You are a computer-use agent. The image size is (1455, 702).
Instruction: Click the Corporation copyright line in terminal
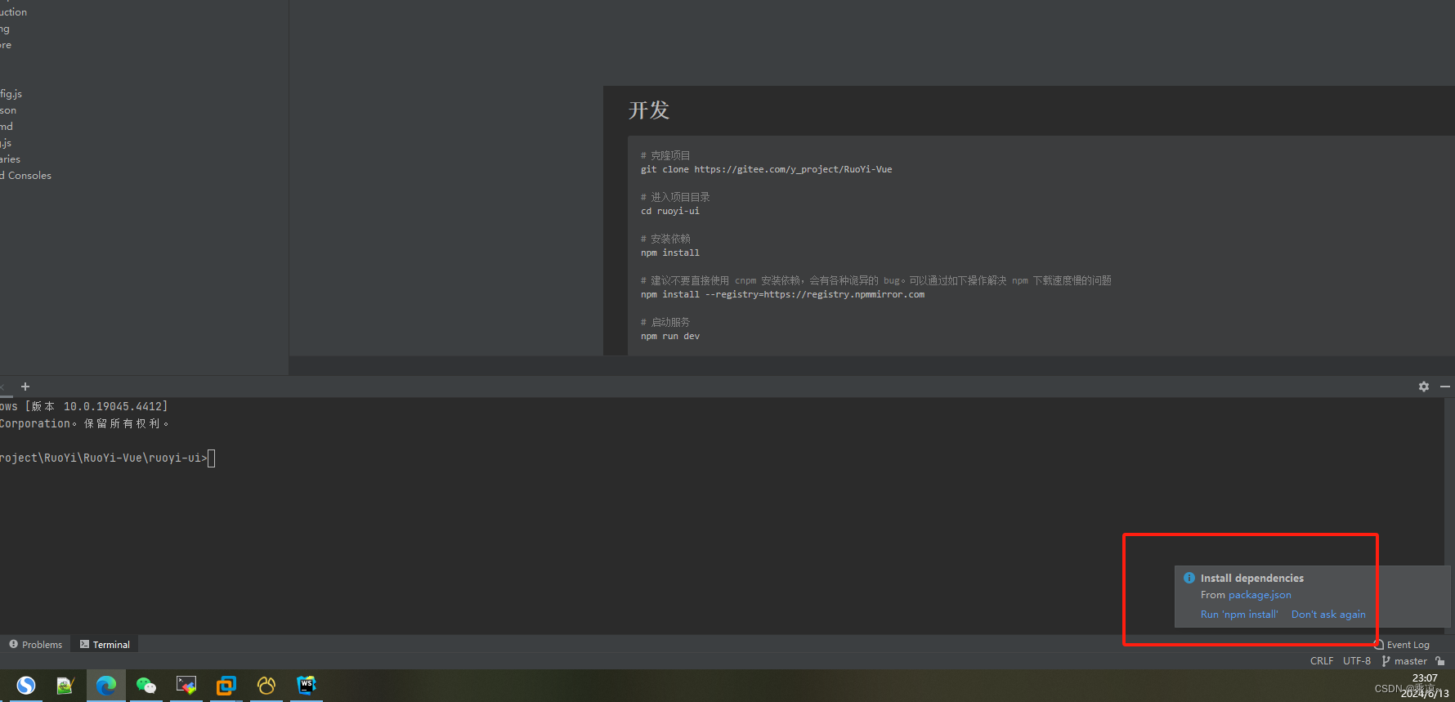tap(85, 423)
